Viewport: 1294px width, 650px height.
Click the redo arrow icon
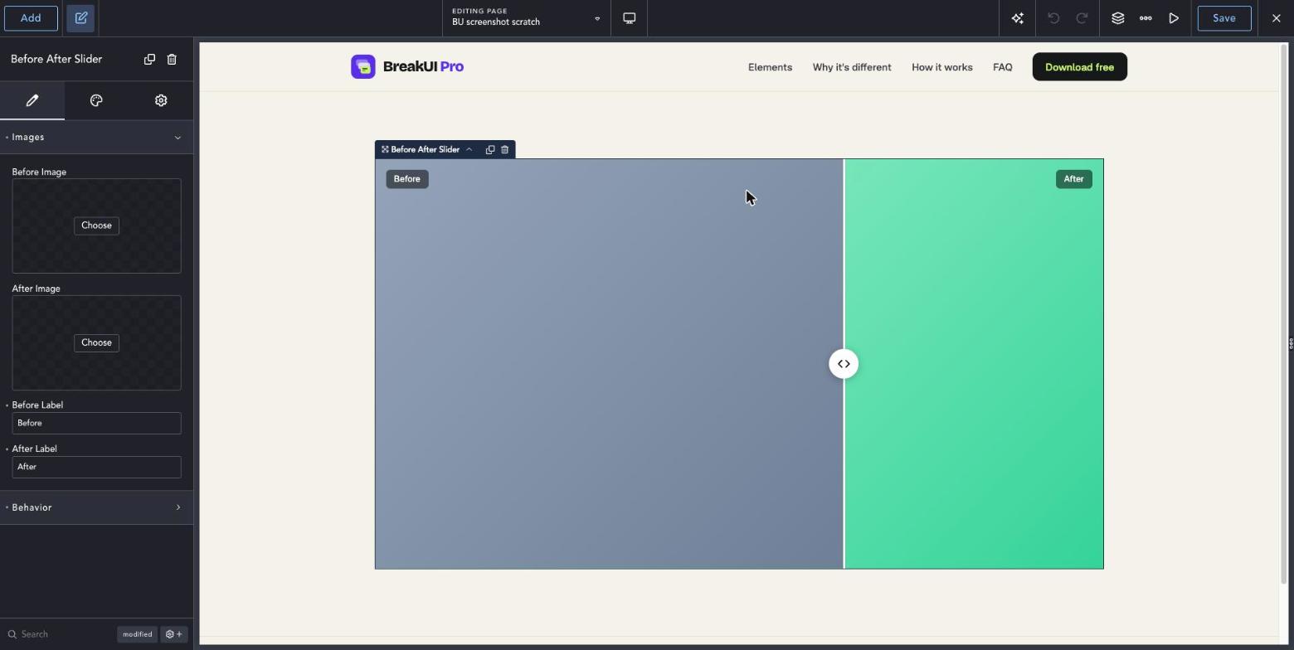point(1082,18)
